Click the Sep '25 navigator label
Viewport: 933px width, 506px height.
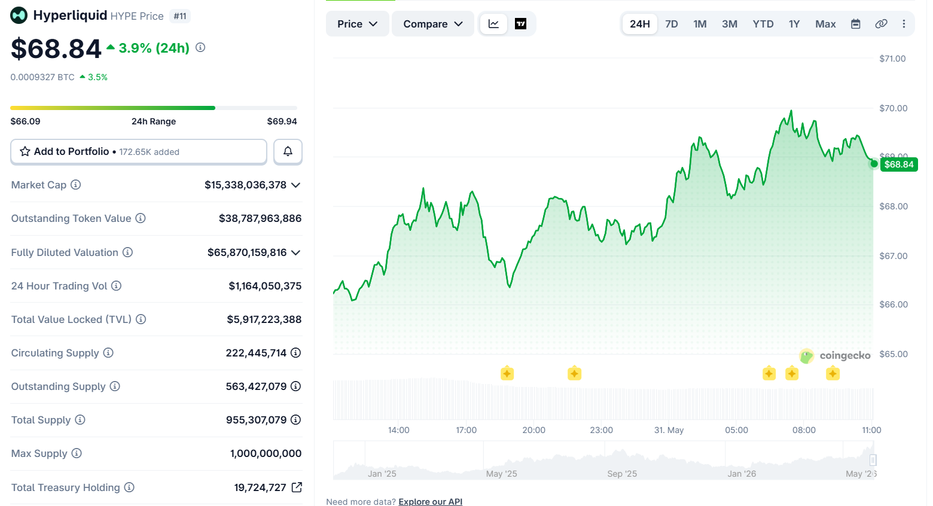click(622, 474)
